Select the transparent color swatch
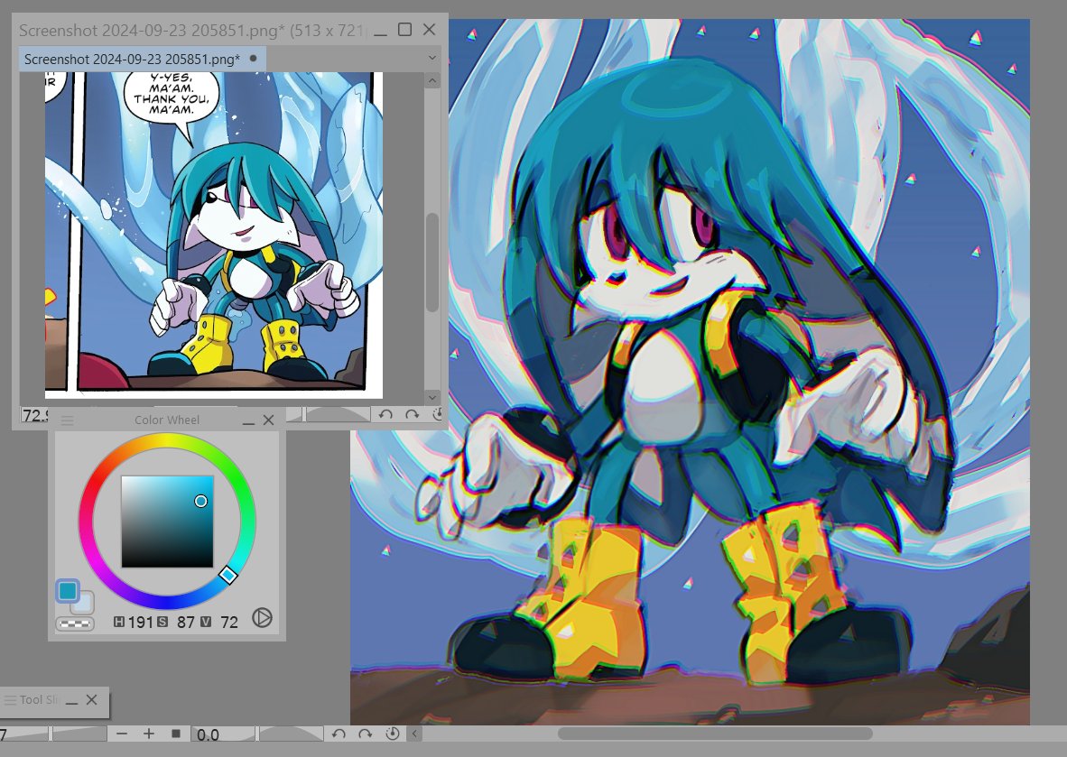Screen dimensions: 1067x757 point(75,623)
